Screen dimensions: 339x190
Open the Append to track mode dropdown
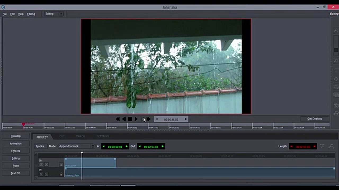[77, 146]
